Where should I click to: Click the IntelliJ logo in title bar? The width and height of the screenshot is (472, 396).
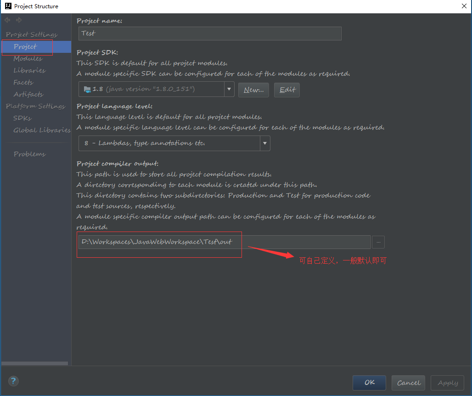coord(8,6)
